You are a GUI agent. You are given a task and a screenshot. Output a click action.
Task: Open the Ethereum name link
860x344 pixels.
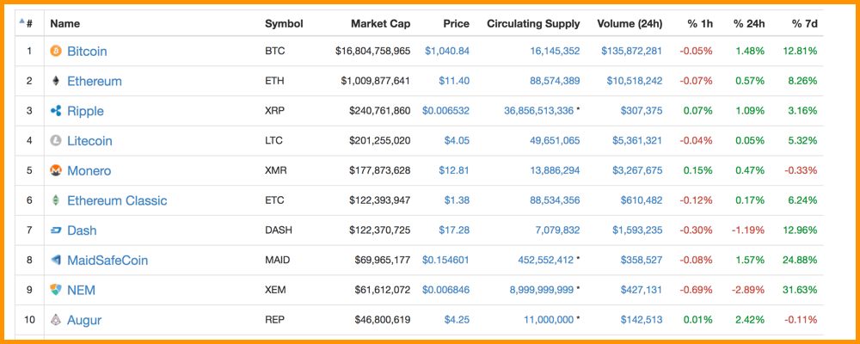coord(95,81)
